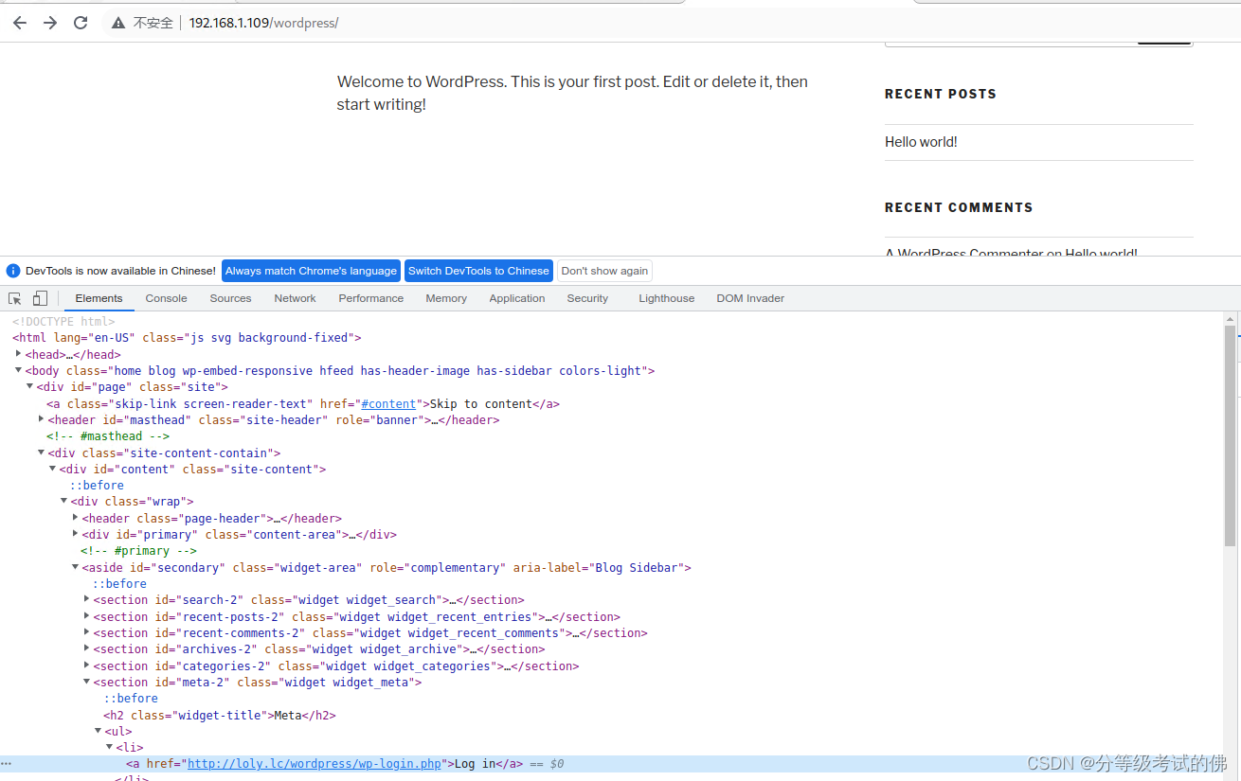Click the Don't show again button
1241x781 pixels.
604,271
